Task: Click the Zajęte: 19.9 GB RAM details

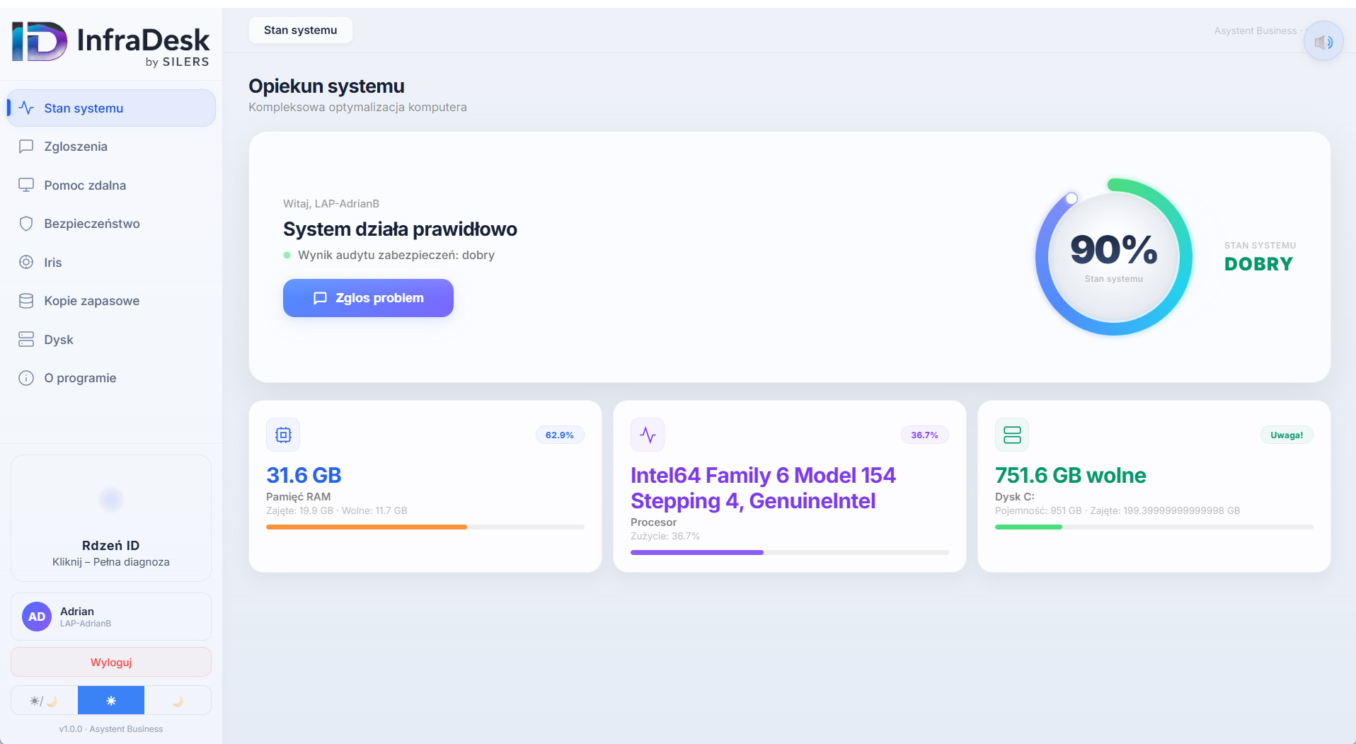Action: tap(337, 510)
